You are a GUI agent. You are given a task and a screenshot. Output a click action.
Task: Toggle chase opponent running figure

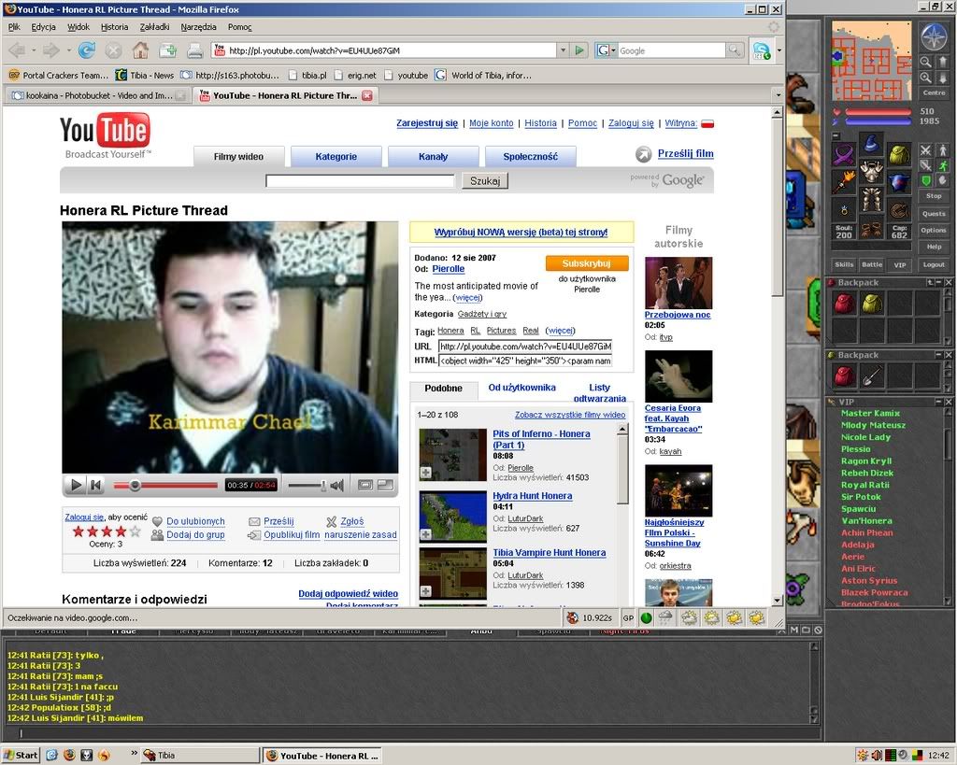coord(943,165)
